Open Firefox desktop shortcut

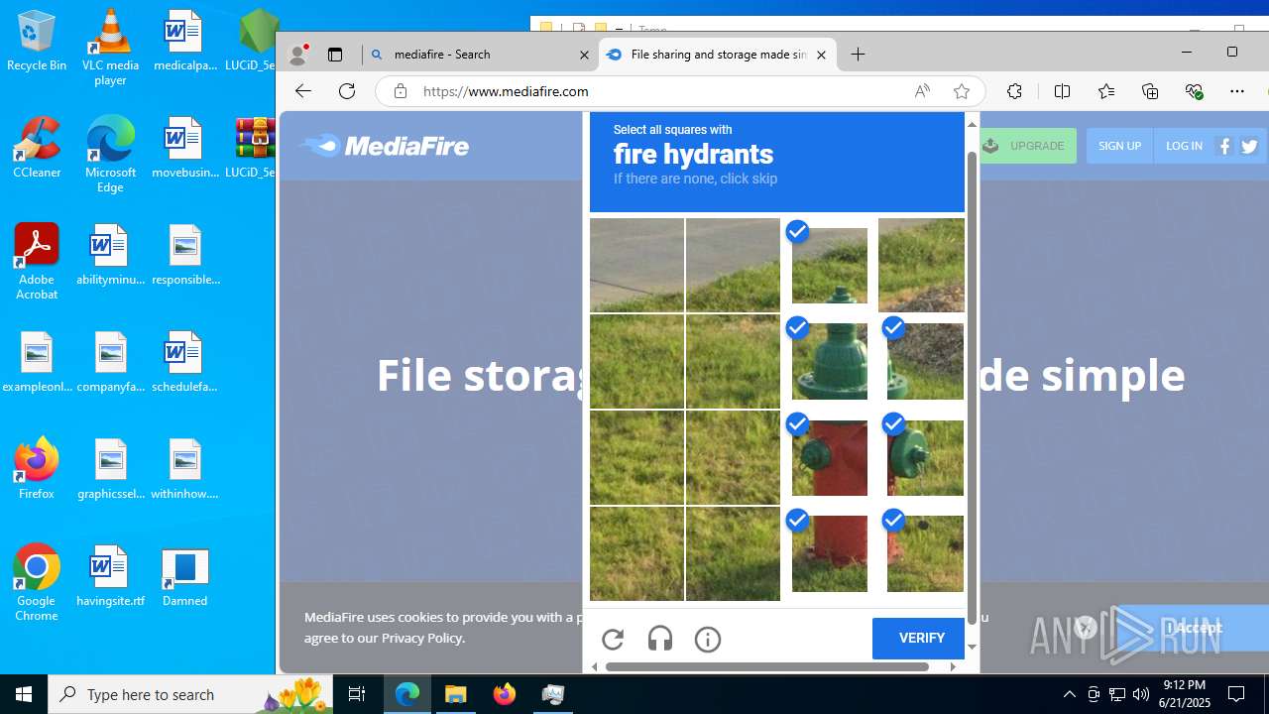37,468
